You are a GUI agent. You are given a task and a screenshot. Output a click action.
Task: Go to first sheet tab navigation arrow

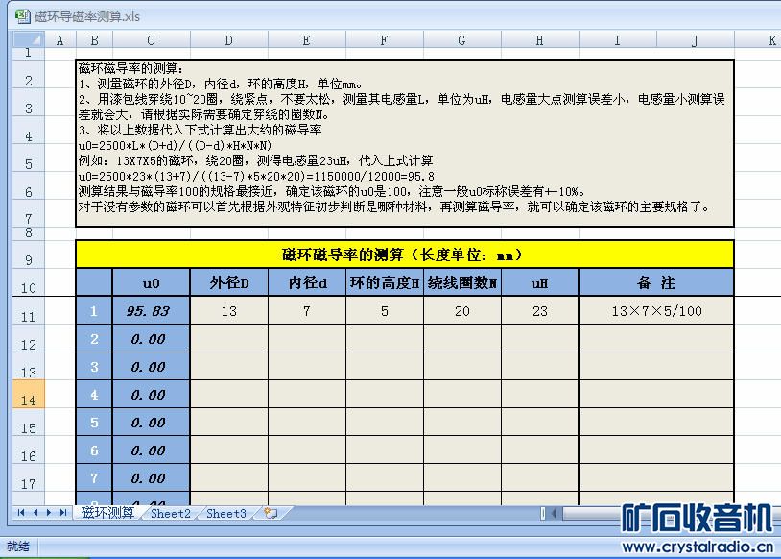point(21,513)
